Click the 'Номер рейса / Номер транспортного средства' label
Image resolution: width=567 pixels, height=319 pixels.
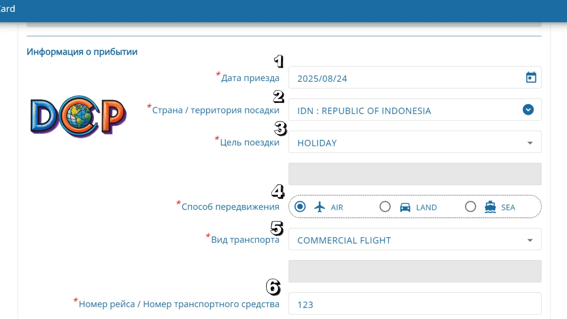click(x=179, y=304)
